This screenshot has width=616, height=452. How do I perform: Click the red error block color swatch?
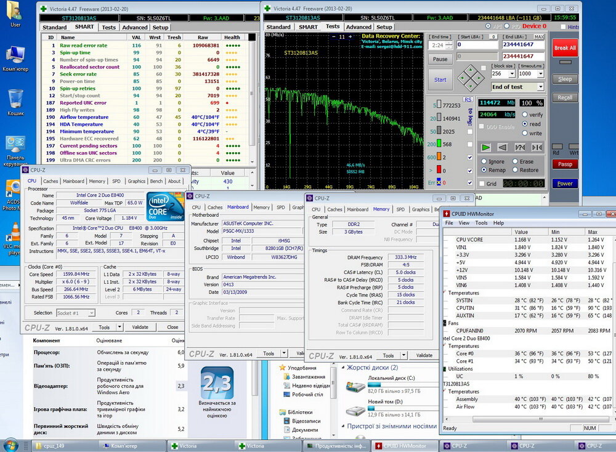(438, 170)
